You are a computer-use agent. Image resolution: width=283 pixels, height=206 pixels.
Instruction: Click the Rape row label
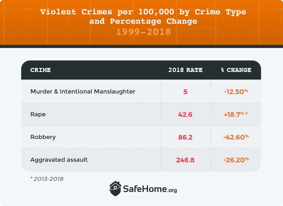38,114
